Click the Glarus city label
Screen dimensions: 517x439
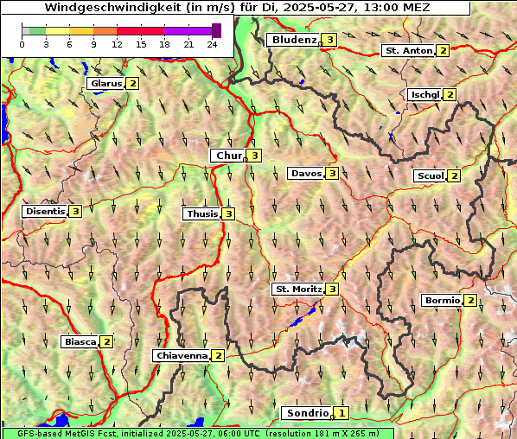click(105, 84)
